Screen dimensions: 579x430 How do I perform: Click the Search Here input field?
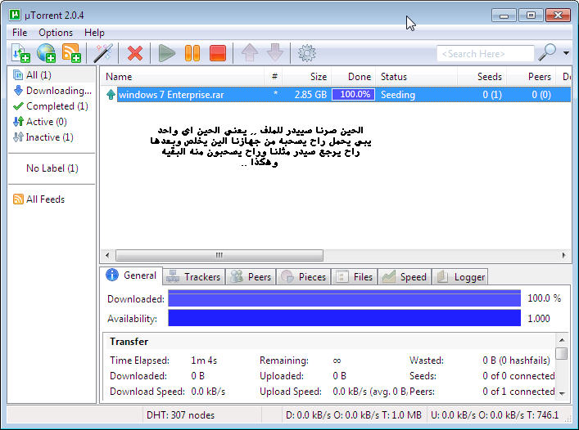[485, 54]
